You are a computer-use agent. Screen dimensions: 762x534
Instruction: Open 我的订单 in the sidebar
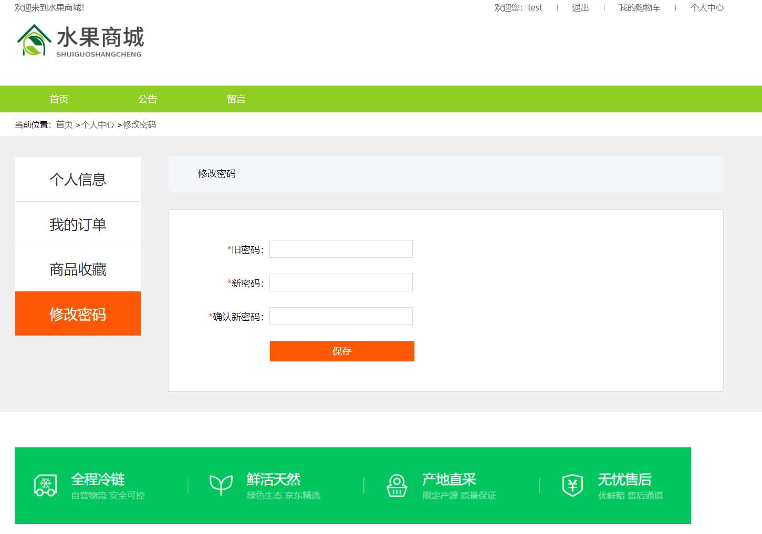pyautogui.click(x=78, y=224)
